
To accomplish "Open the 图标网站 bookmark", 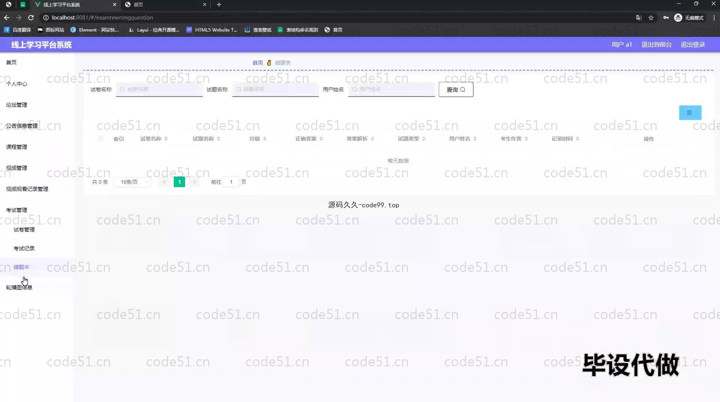I will coord(51,30).
